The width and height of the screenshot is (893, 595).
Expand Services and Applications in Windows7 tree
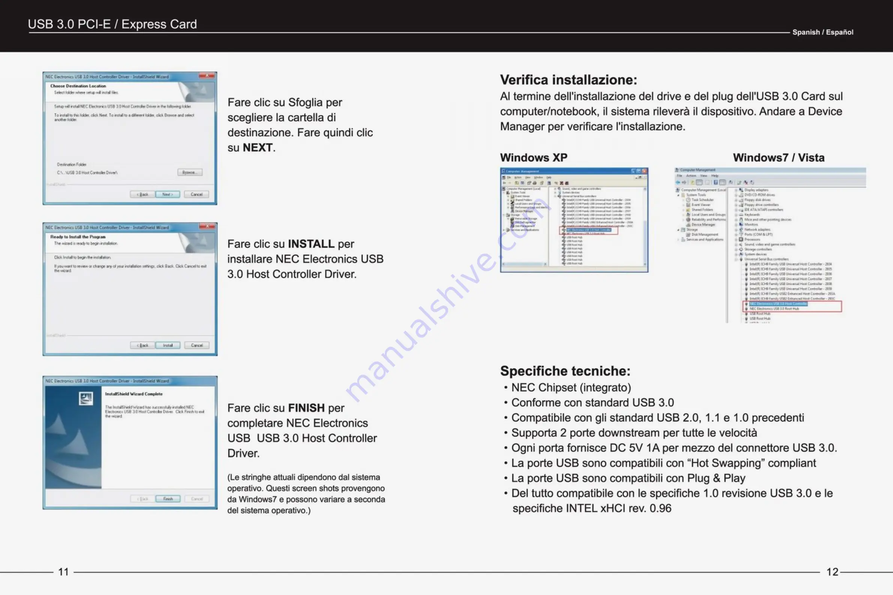tap(678, 240)
